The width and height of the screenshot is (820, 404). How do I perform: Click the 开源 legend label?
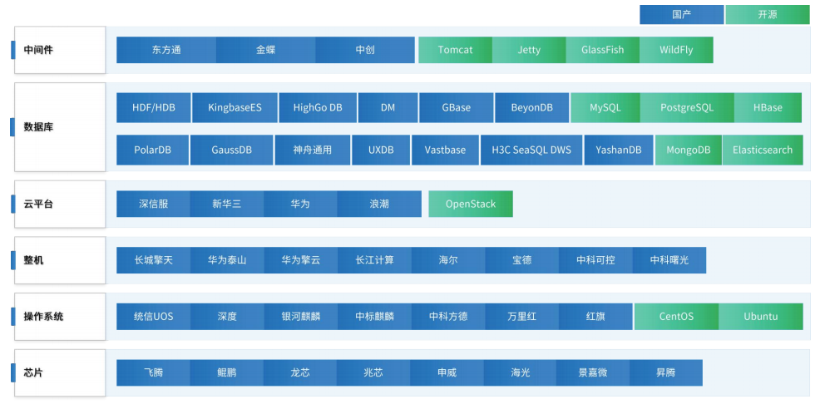[767, 15]
